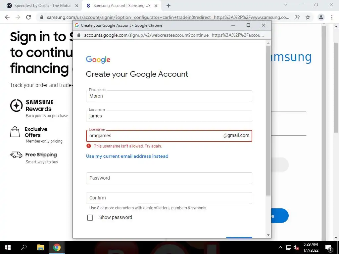Close the Google Account popup window
This screenshot has width=339, height=254.
click(x=263, y=25)
